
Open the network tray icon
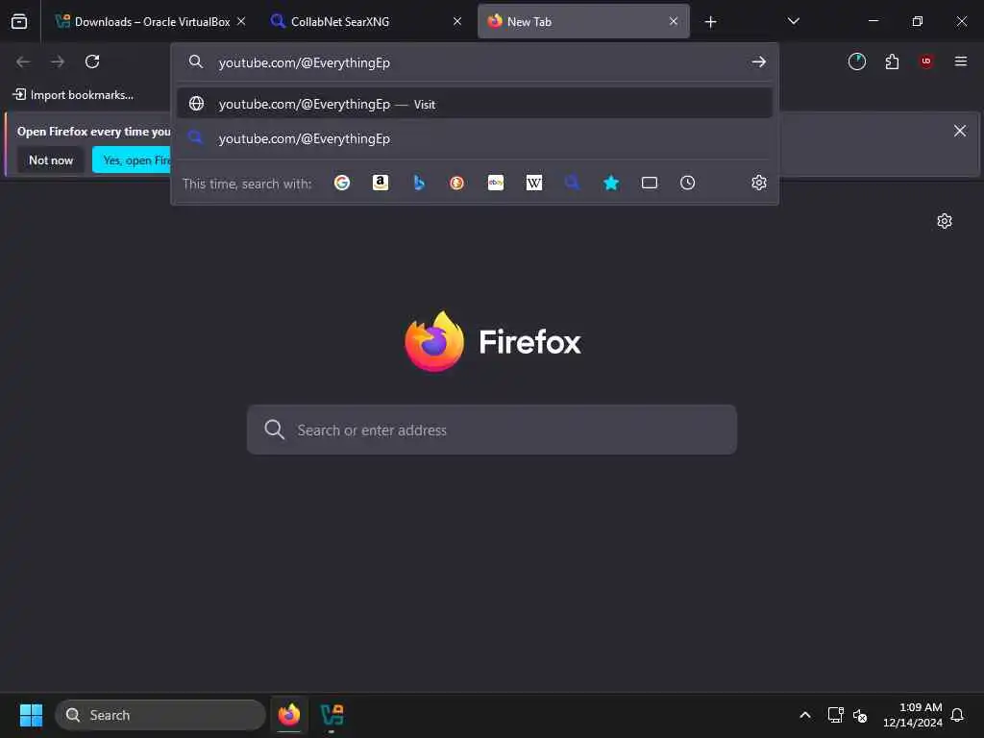point(835,715)
